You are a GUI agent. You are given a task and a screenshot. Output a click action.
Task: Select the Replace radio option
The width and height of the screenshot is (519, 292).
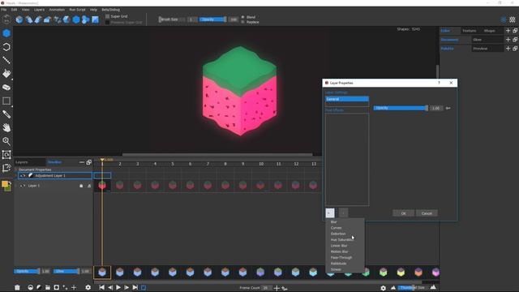[x=242, y=22]
